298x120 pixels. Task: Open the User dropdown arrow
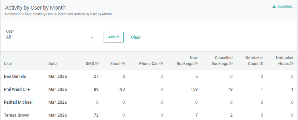(92, 38)
